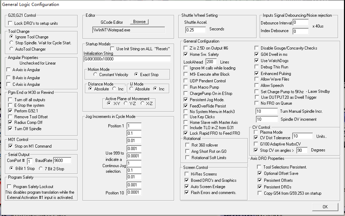Screen dimensions: 345x216
Task: Enable E-Stop the system checkbox
Action: click(x=10, y=105)
